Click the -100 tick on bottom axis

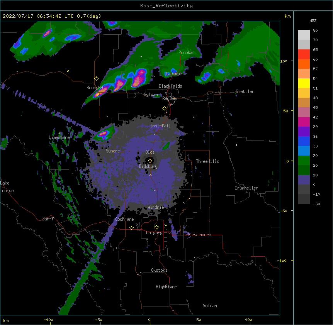point(48,320)
